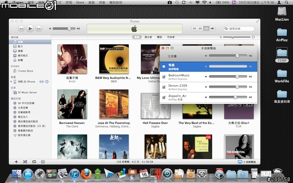Open Time Machine menu bar icon
The image size is (293, 183).
(x=177, y=2)
